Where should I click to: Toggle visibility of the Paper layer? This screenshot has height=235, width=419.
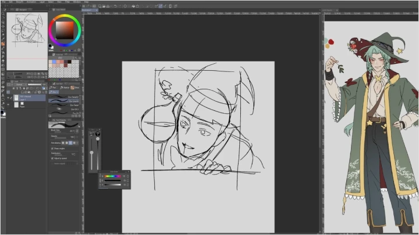[x=8, y=105]
